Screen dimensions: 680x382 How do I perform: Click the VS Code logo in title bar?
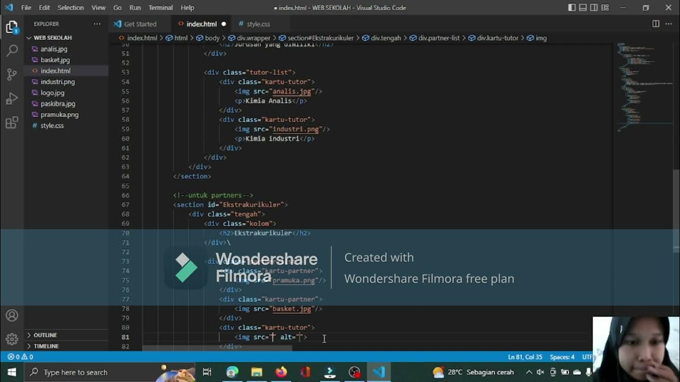click(8, 7)
